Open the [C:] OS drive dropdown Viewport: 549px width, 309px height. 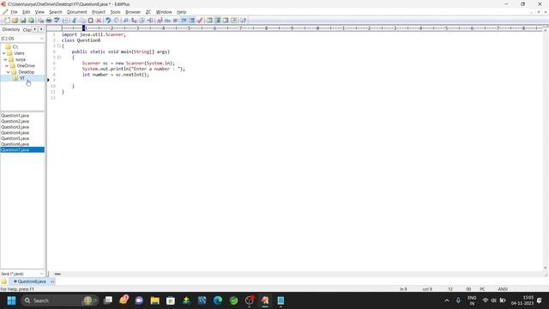click(22, 39)
